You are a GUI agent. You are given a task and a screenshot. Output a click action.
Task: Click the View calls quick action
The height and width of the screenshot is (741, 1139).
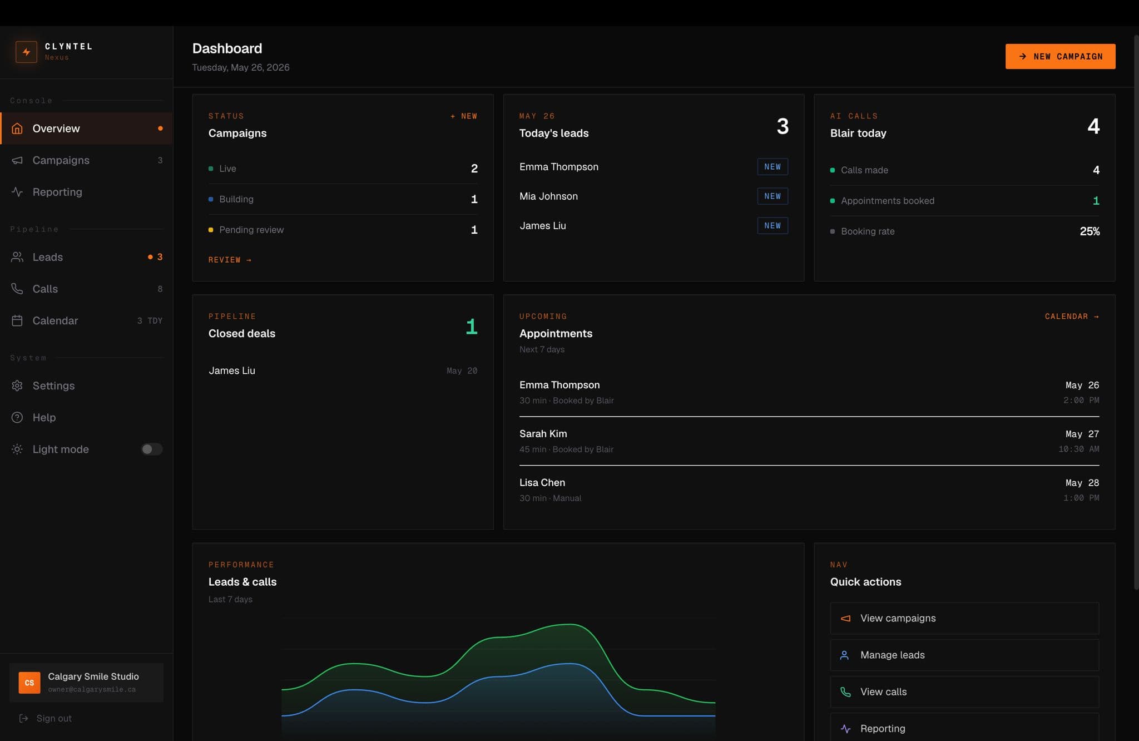coord(964,692)
